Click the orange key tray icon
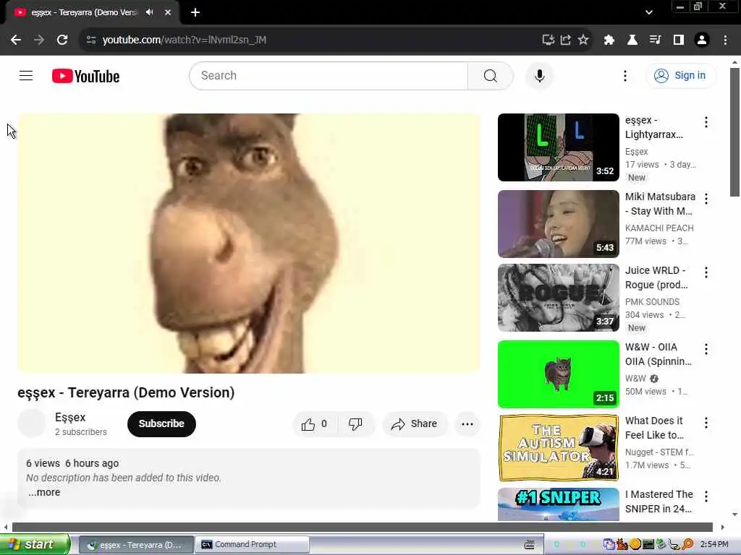Image resolution: width=741 pixels, height=555 pixels. point(687,545)
